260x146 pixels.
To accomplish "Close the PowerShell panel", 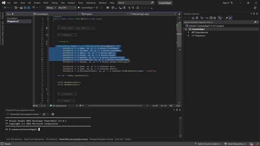I will [x=180, y=110].
